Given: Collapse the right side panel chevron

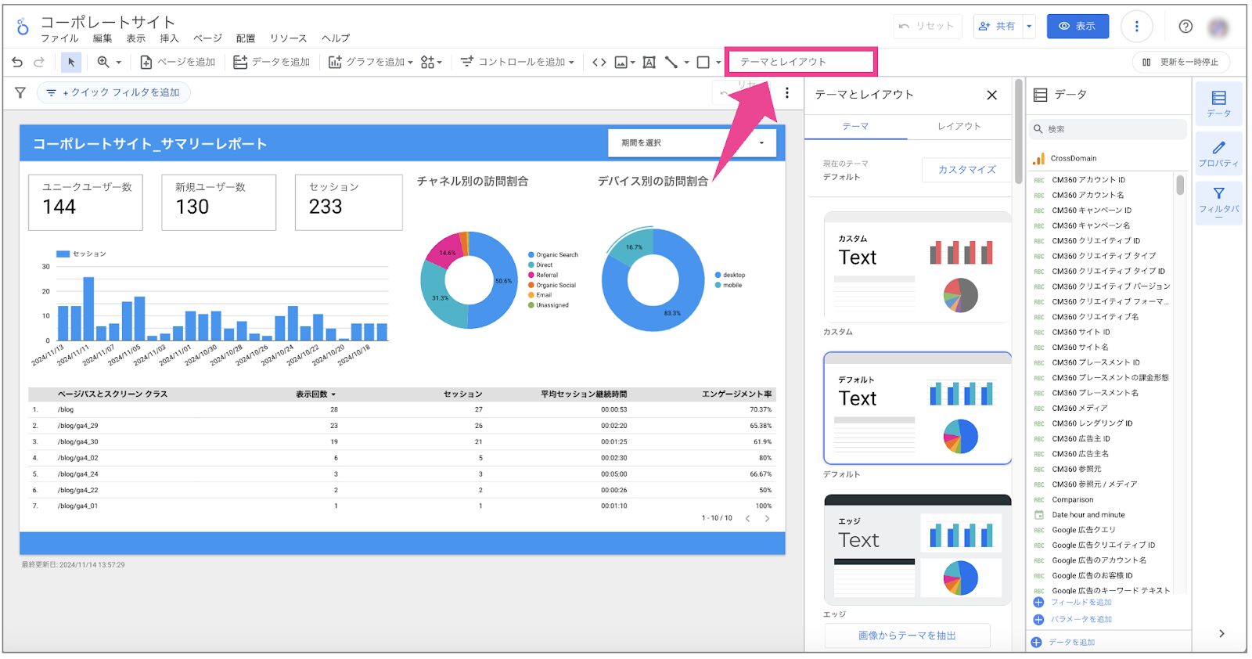Looking at the screenshot, I should 1221,634.
